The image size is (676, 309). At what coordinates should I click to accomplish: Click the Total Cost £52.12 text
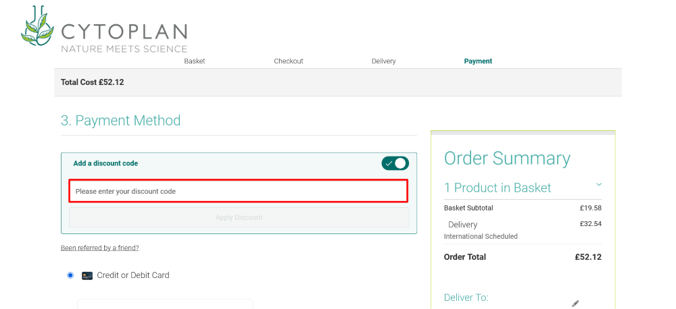[x=92, y=82]
